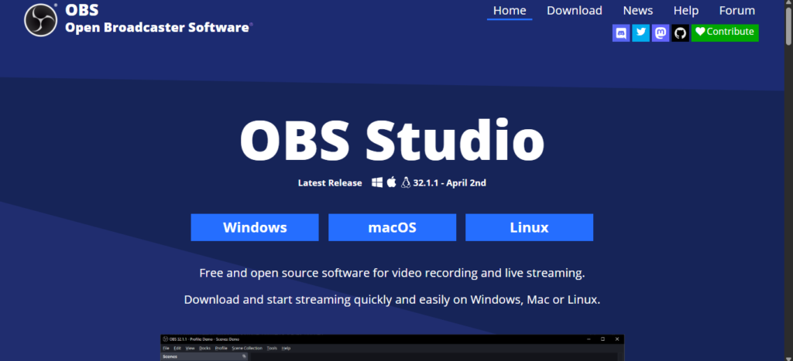Image resolution: width=793 pixels, height=361 pixels.
Task: Open the GitHub octocat icon
Action: coord(680,32)
